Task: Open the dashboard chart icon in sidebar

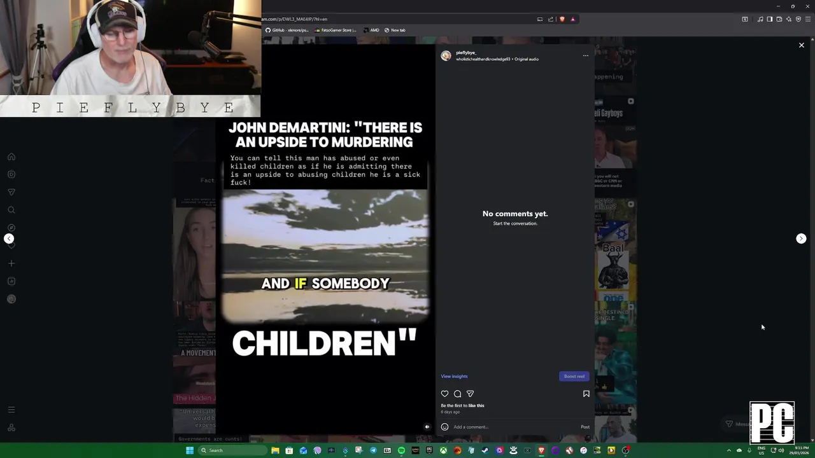Action: (11, 281)
